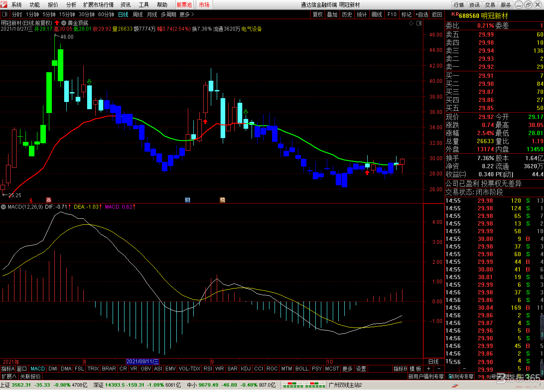This screenshot has width=544, height=390.
Task: Click the indicator 设置 button
Action: click(x=361, y=369)
